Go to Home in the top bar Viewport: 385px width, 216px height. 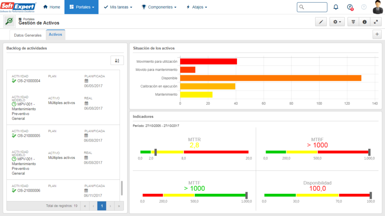(52, 7)
